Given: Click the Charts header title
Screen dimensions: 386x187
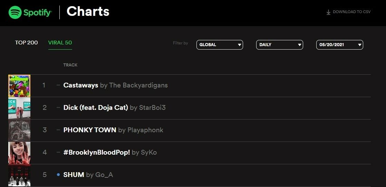Looking at the screenshot, I should tap(88, 11).
